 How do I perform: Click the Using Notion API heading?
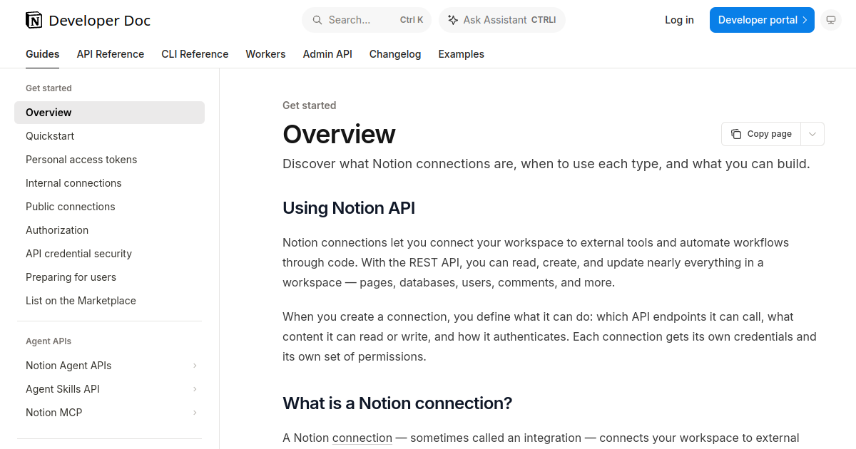click(349, 208)
